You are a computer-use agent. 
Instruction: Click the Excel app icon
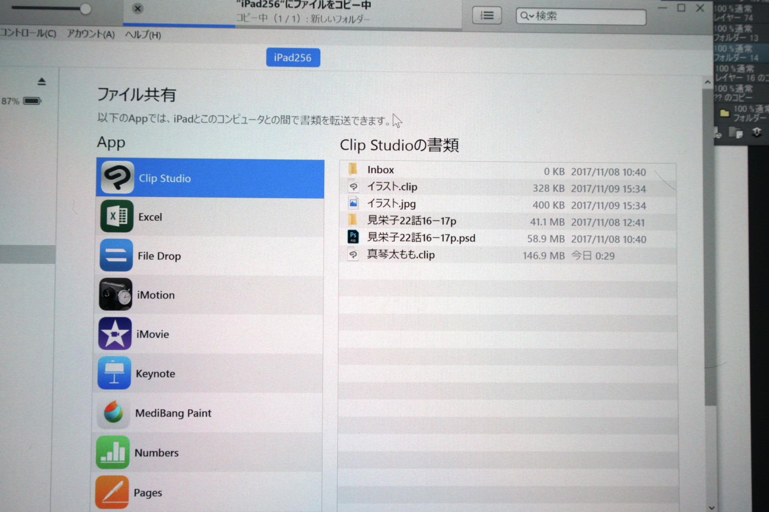pos(116,216)
